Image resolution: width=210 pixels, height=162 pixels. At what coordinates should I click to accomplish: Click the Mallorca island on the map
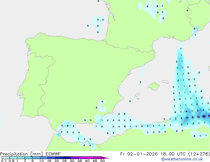click(153, 86)
